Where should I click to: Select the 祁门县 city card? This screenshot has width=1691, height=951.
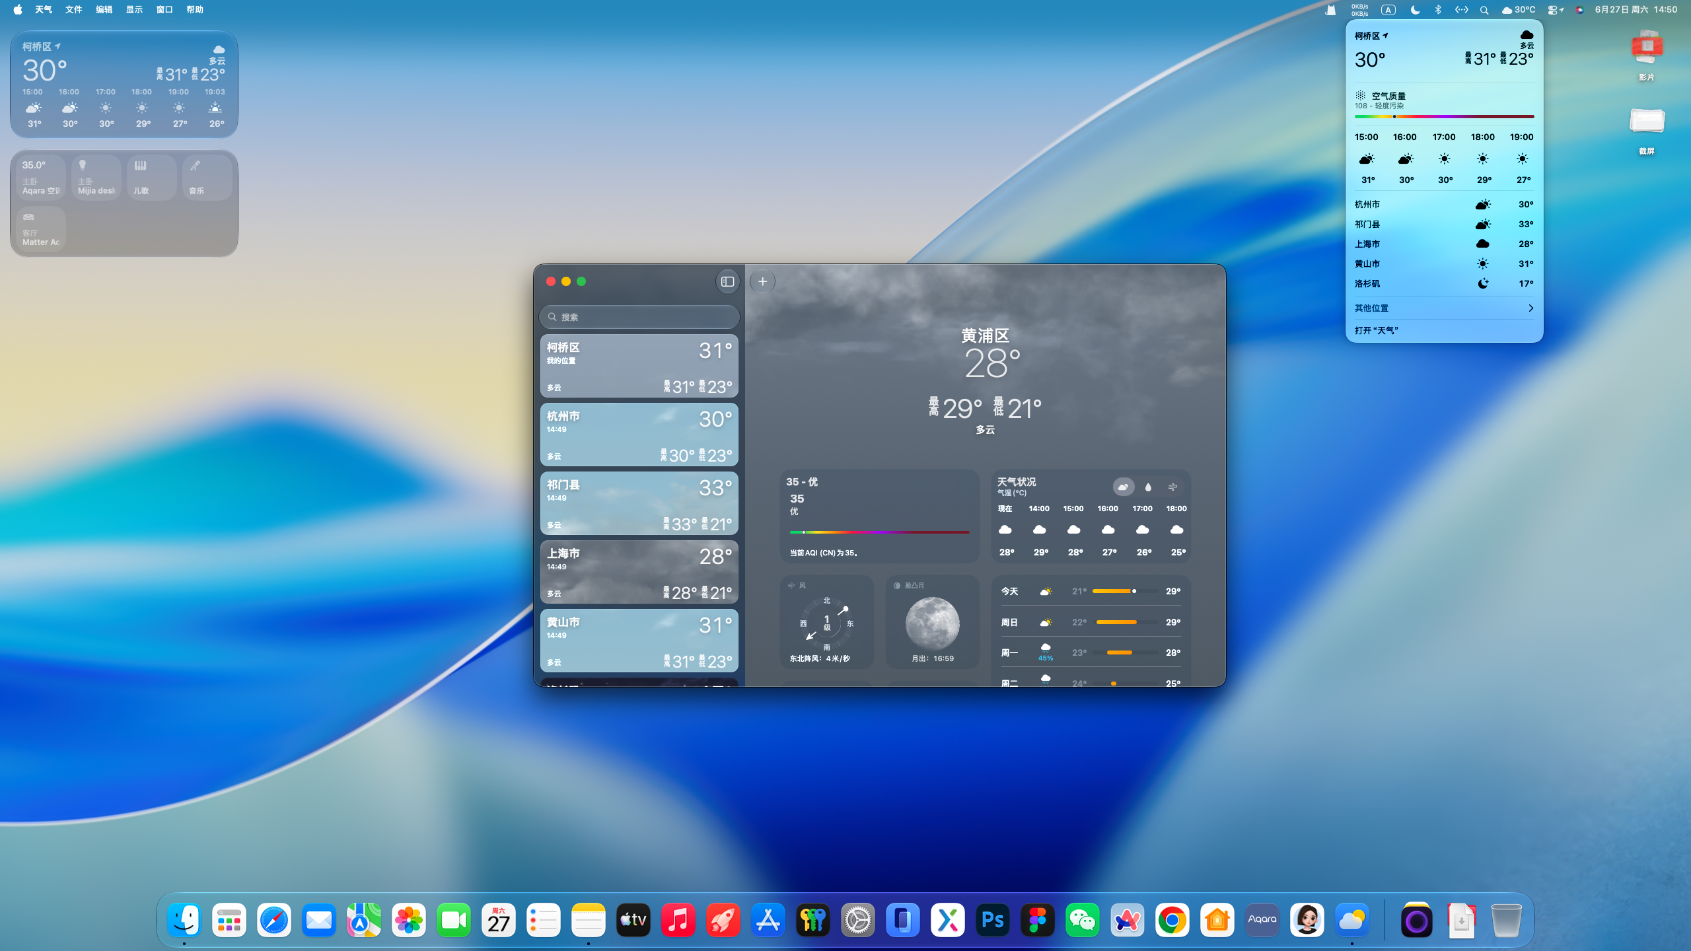(x=639, y=503)
